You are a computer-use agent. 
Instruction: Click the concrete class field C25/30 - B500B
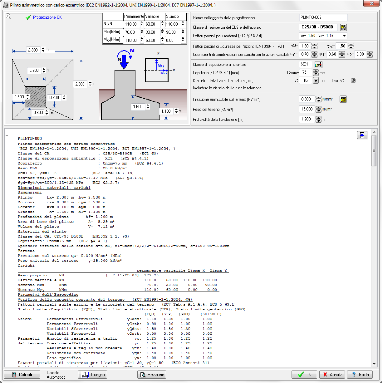pyautogui.click(x=318, y=27)
